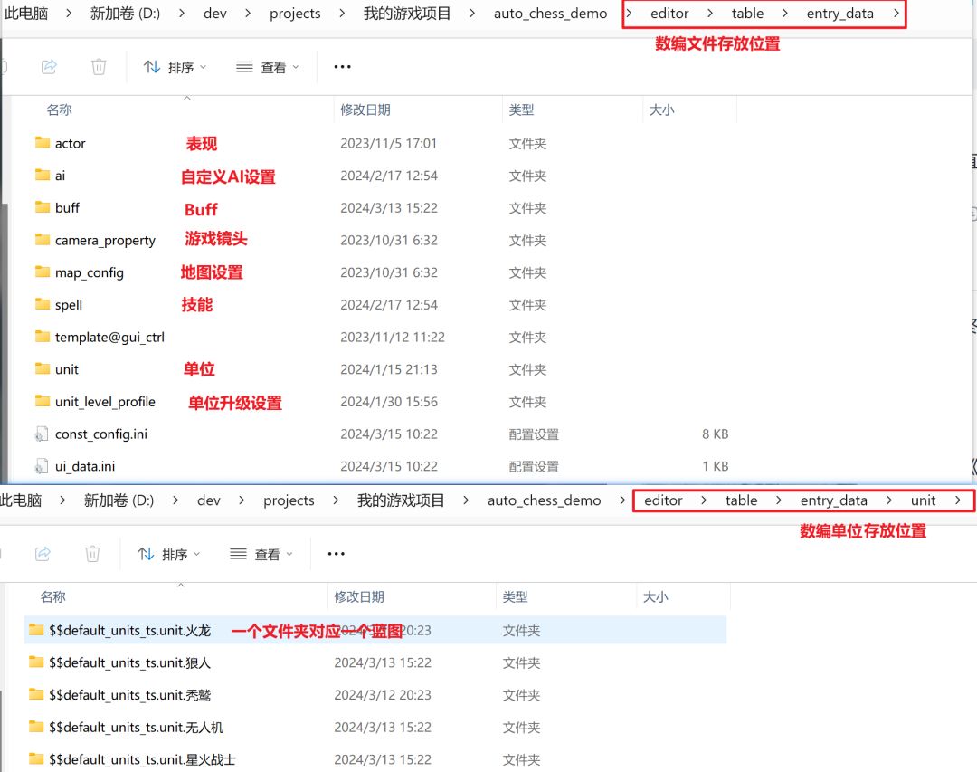Screen dimensions: 977x772
Task: Expand chevron after table in lower address bar
Action: click(778, 500)
